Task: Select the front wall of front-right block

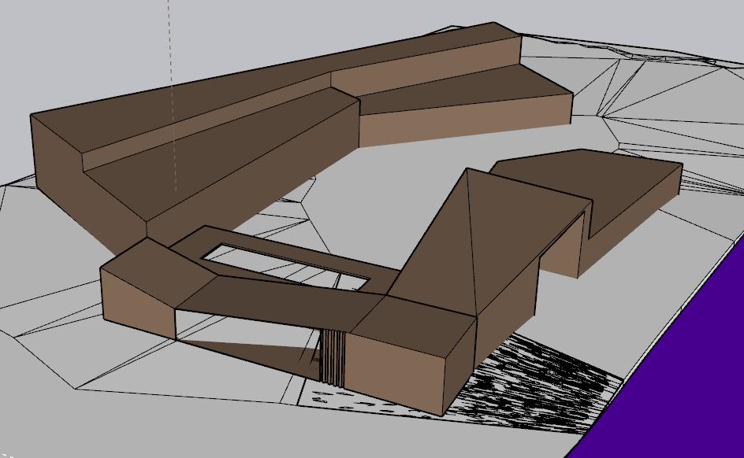Action: tap(394, 370)
